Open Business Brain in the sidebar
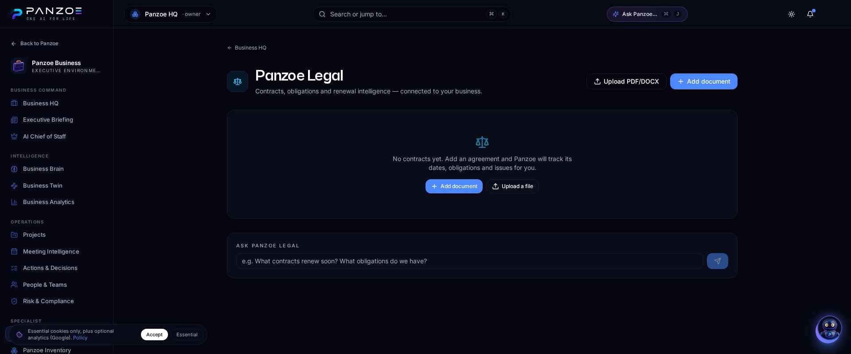Viewport: 851px width, 354px height. 56,169
